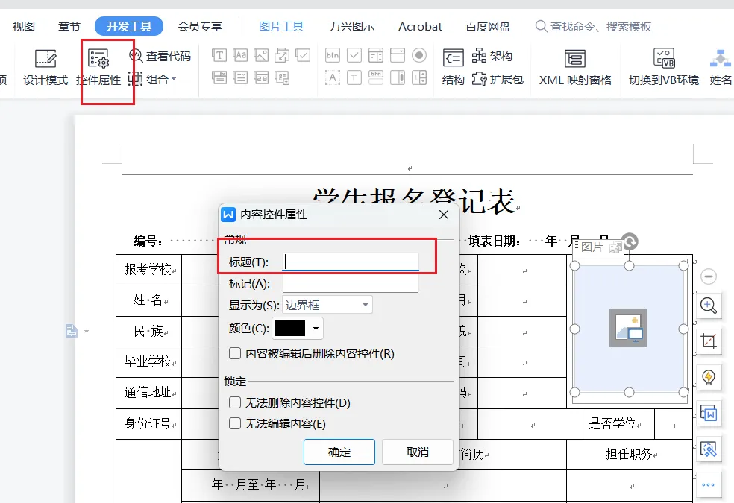734x503 pixels.
Task: Insert a rich text content control
Action: [x=219, y=56]
